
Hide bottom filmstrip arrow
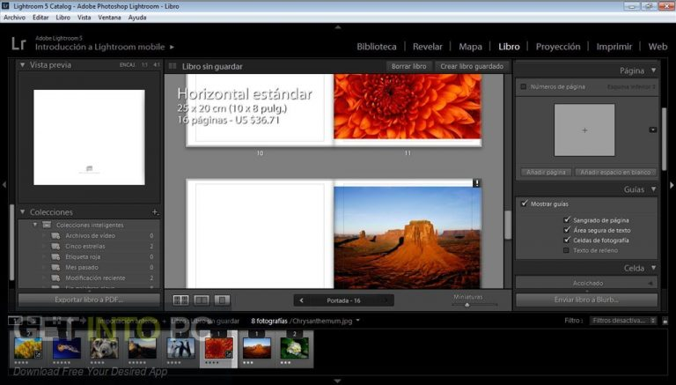tap(338, 381)
